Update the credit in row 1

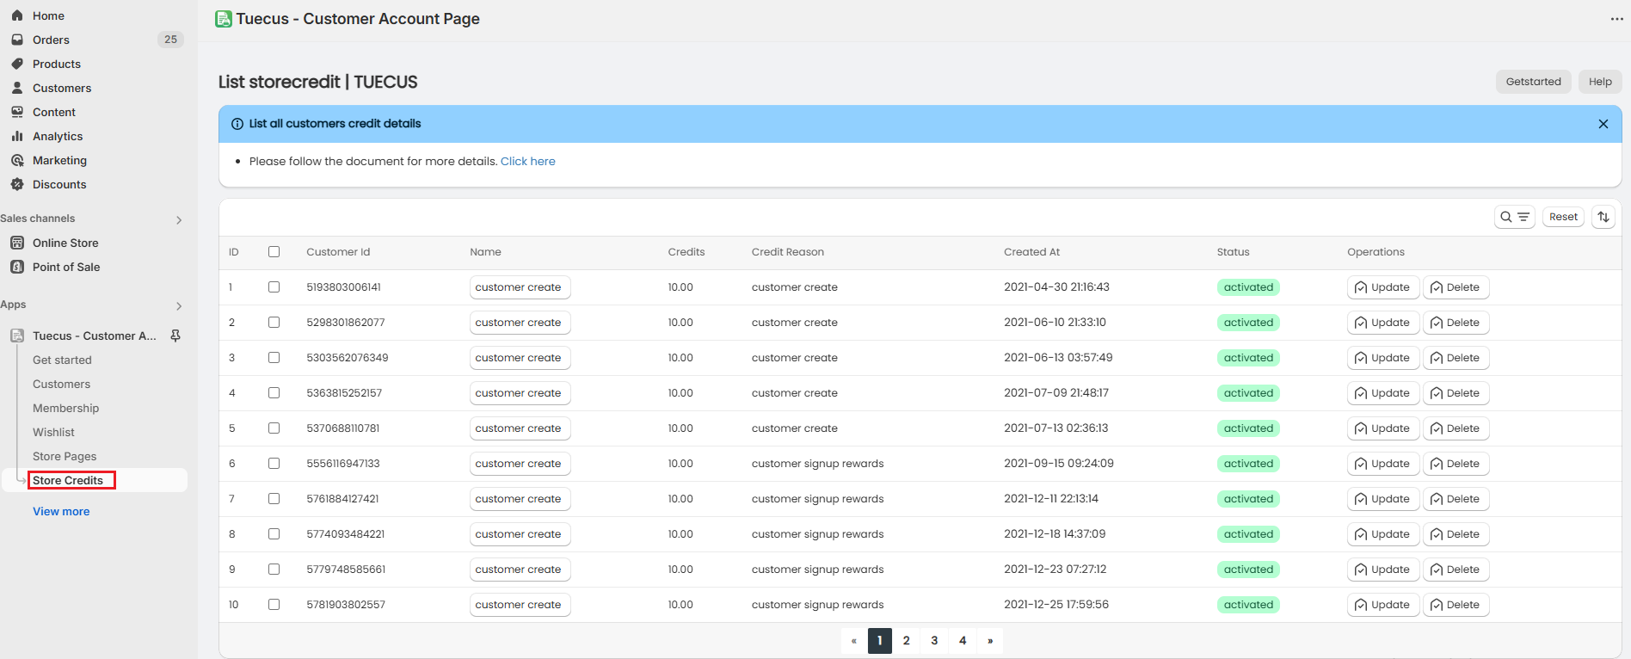(1383, 287)
